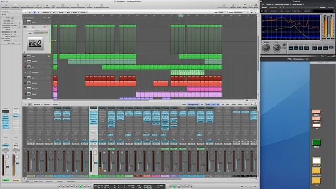
Task: Click the back arrow in Arrange local toolbar
Action: [x=25, y=12]
